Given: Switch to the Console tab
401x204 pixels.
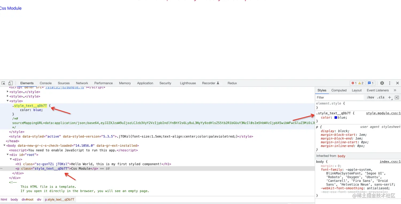Looking at the screenshot, I should [46, 83].
